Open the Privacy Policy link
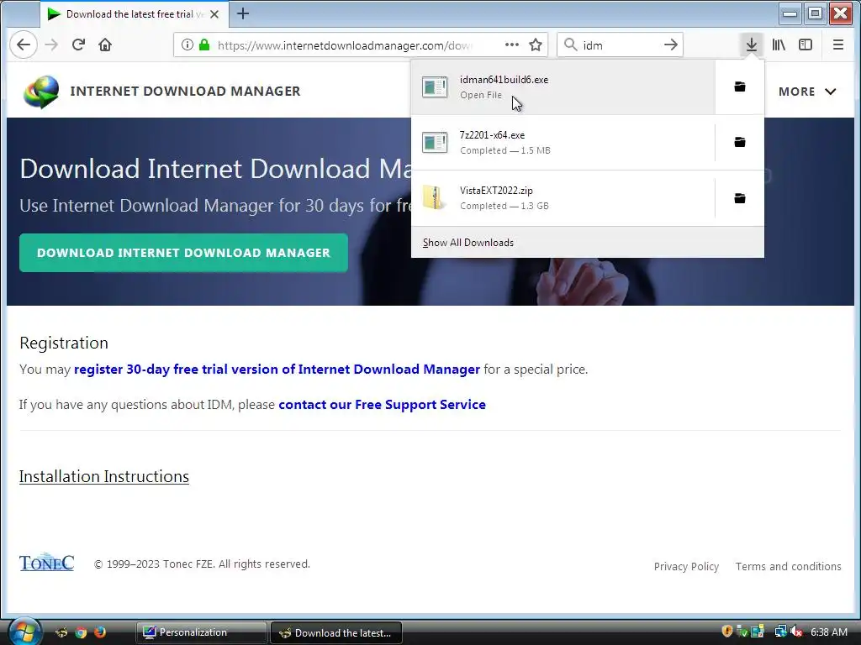 (686, 566)
